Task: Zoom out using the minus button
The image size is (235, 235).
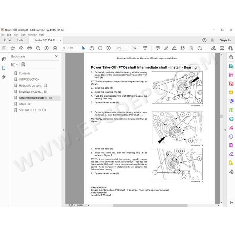Action: pyautogui.click(x=100, y=48)
